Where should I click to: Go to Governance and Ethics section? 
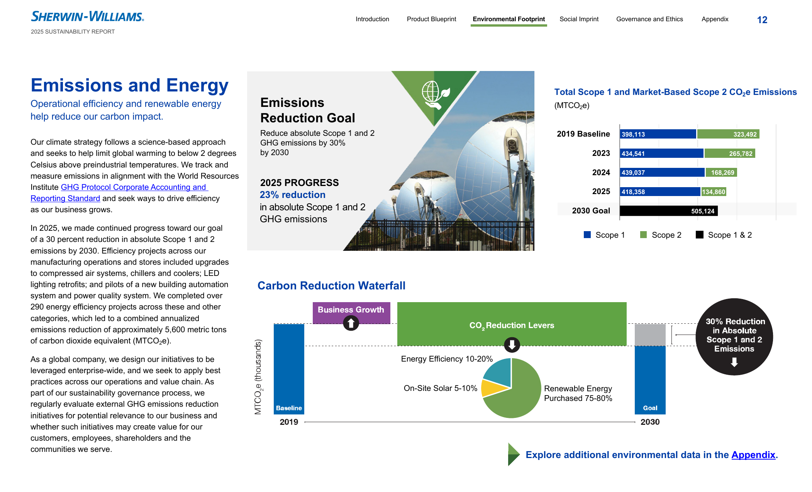click(649, 19)
